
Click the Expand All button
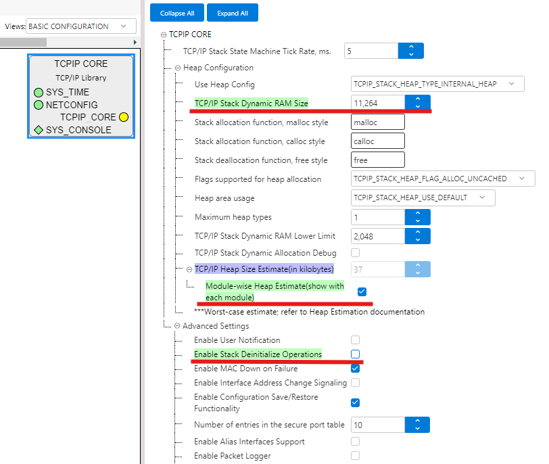pos(233,13)
